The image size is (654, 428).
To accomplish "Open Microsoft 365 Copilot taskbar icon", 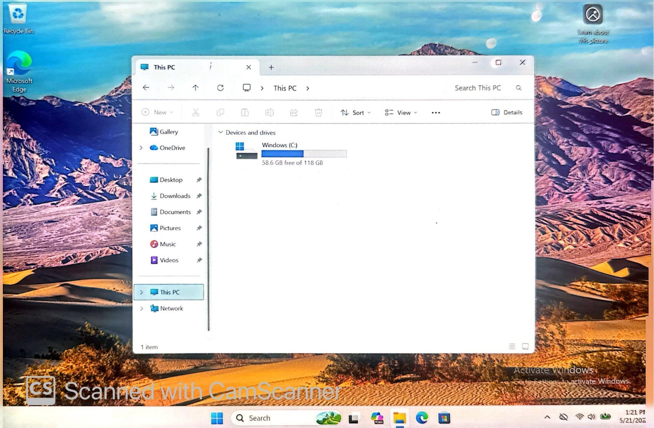I will pyautogui.click(x=377, y=418).
